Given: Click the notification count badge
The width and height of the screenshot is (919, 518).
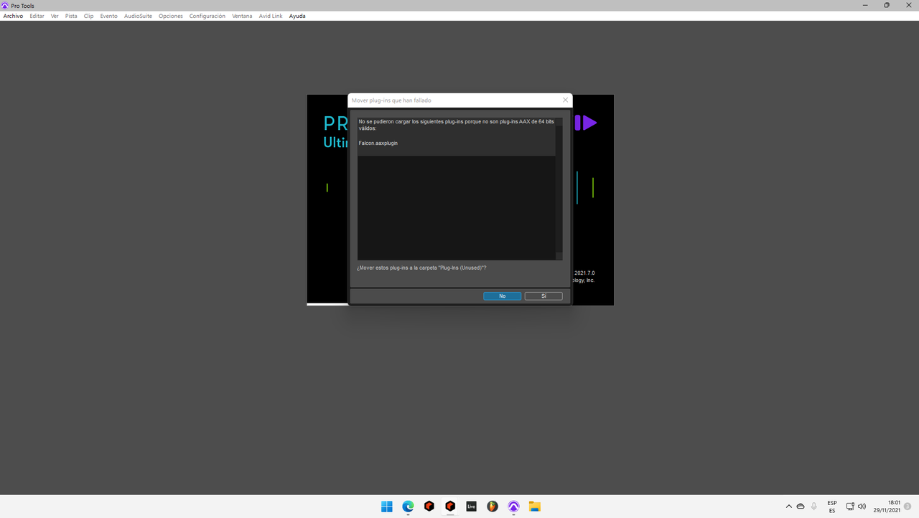Looking at the screenshot, I should click(x=908, y=507).
